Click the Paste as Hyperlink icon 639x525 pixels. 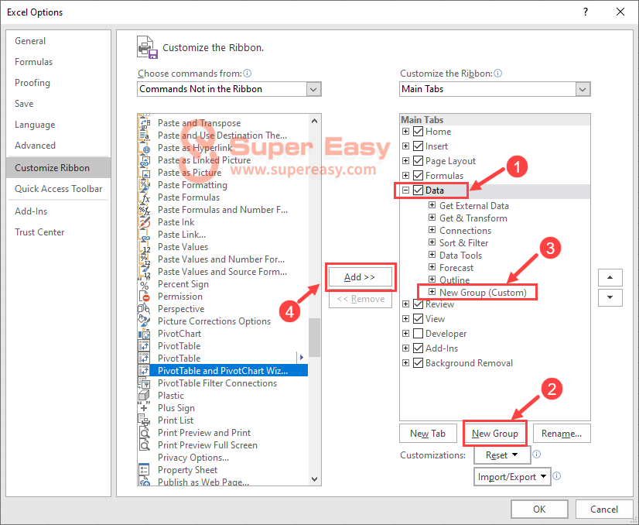point(144,148)
